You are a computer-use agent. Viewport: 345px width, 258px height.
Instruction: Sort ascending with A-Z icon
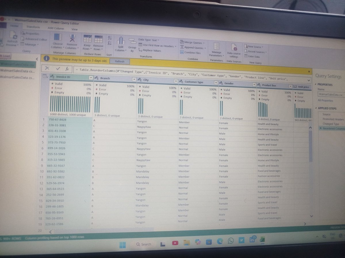point(109,38)
